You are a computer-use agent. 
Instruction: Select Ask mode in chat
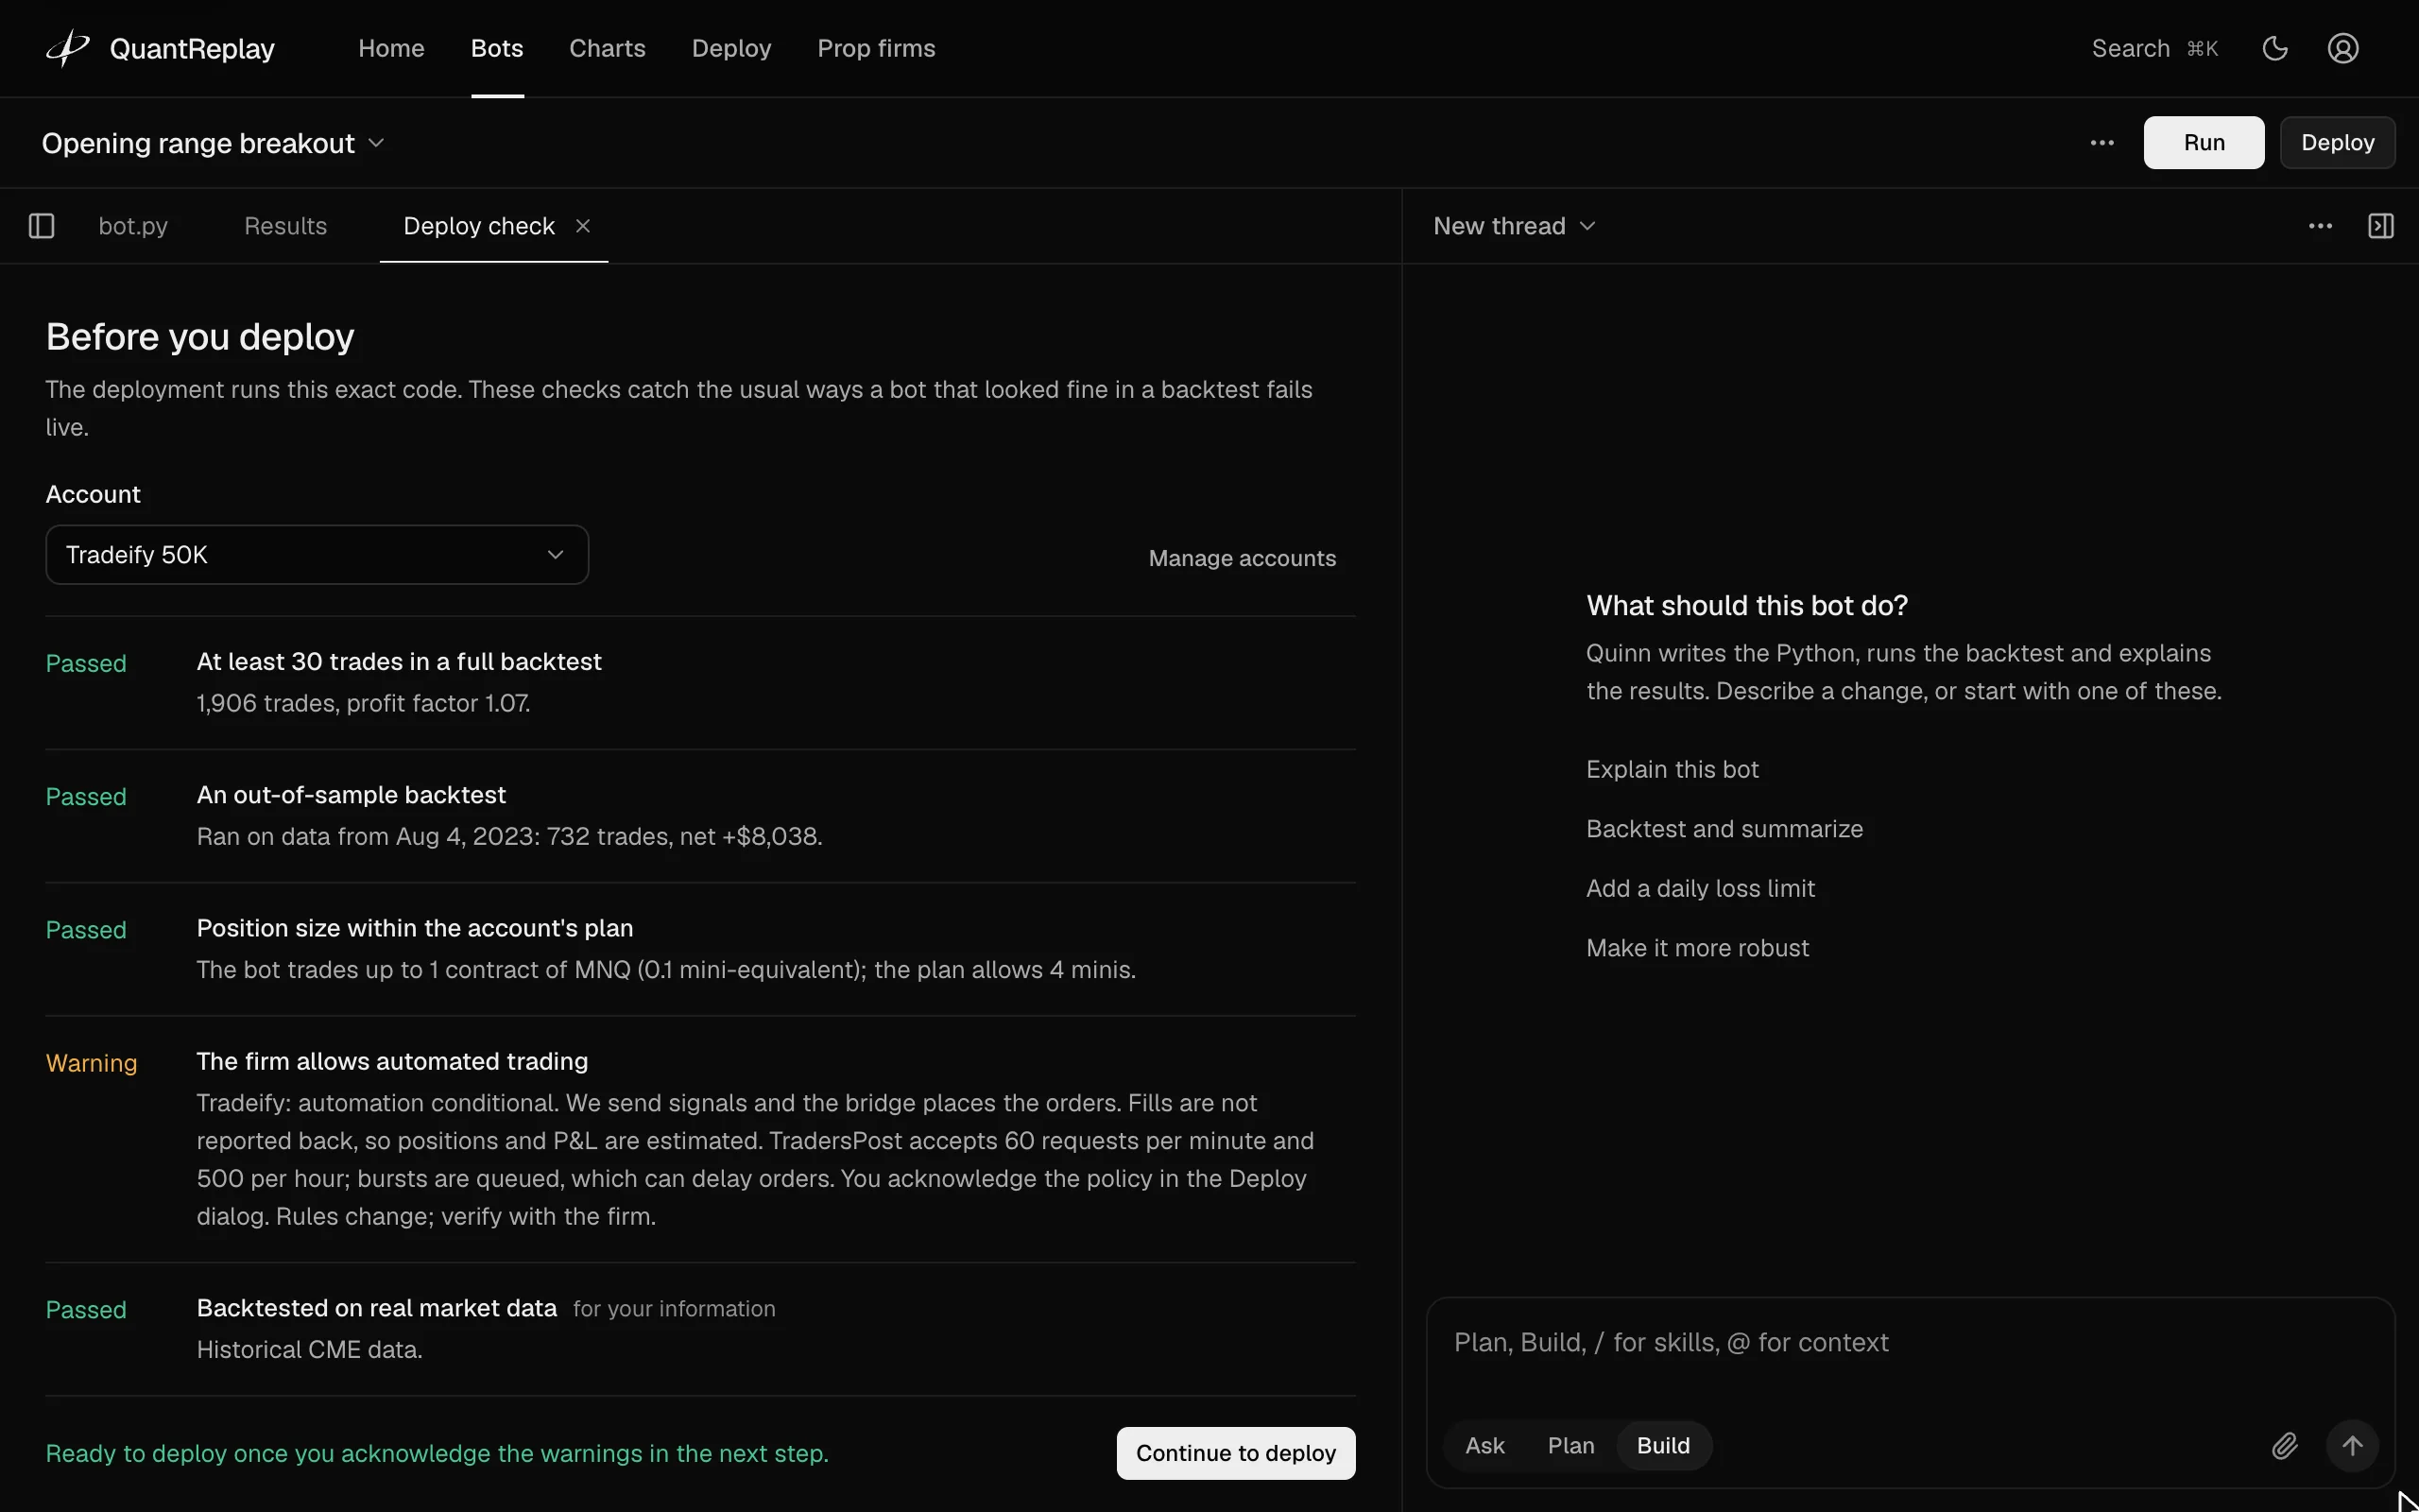(1484, 1446)
